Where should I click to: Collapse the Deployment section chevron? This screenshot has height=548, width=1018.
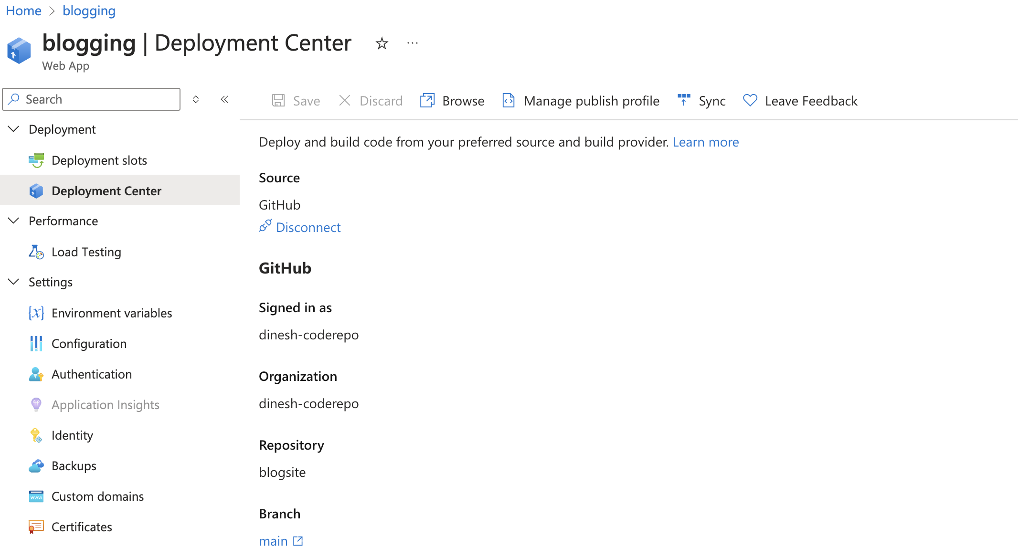(14, 129)
